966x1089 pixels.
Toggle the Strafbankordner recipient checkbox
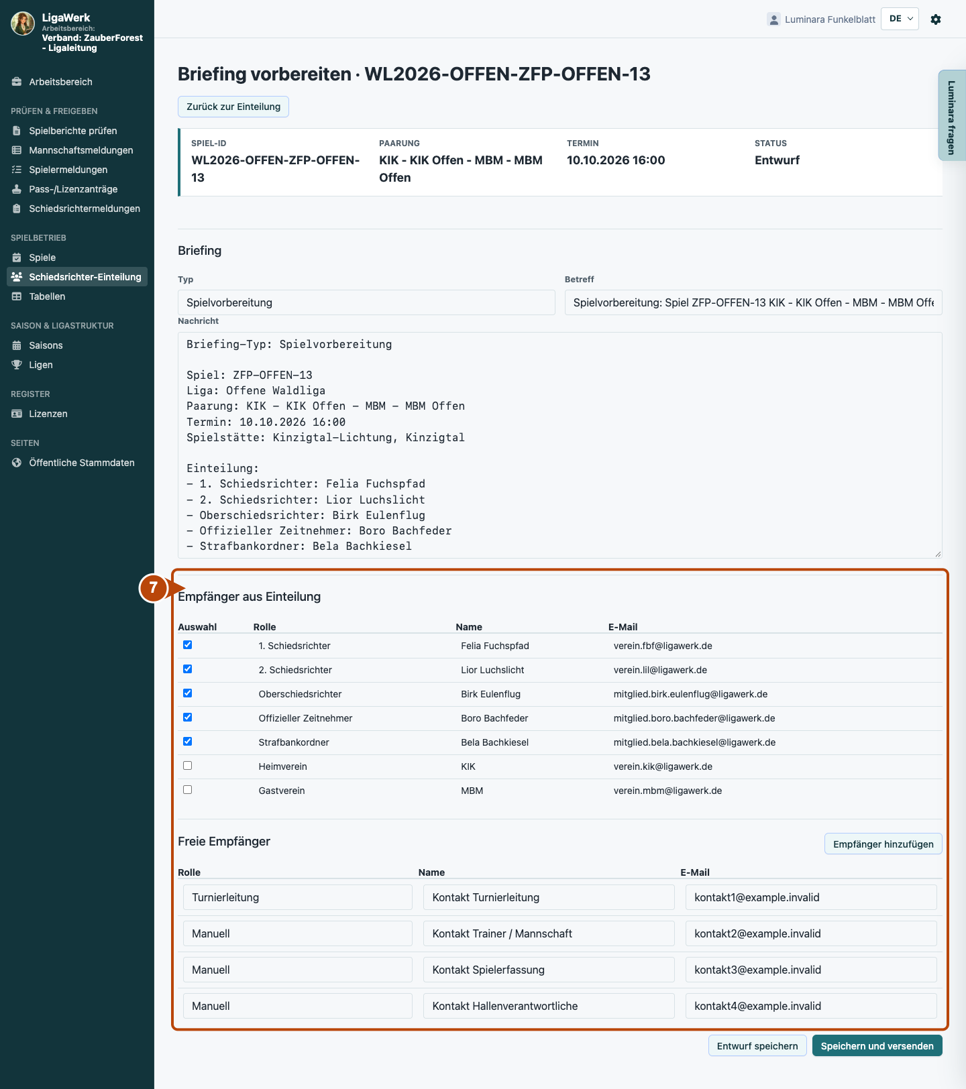click(188, 742)
